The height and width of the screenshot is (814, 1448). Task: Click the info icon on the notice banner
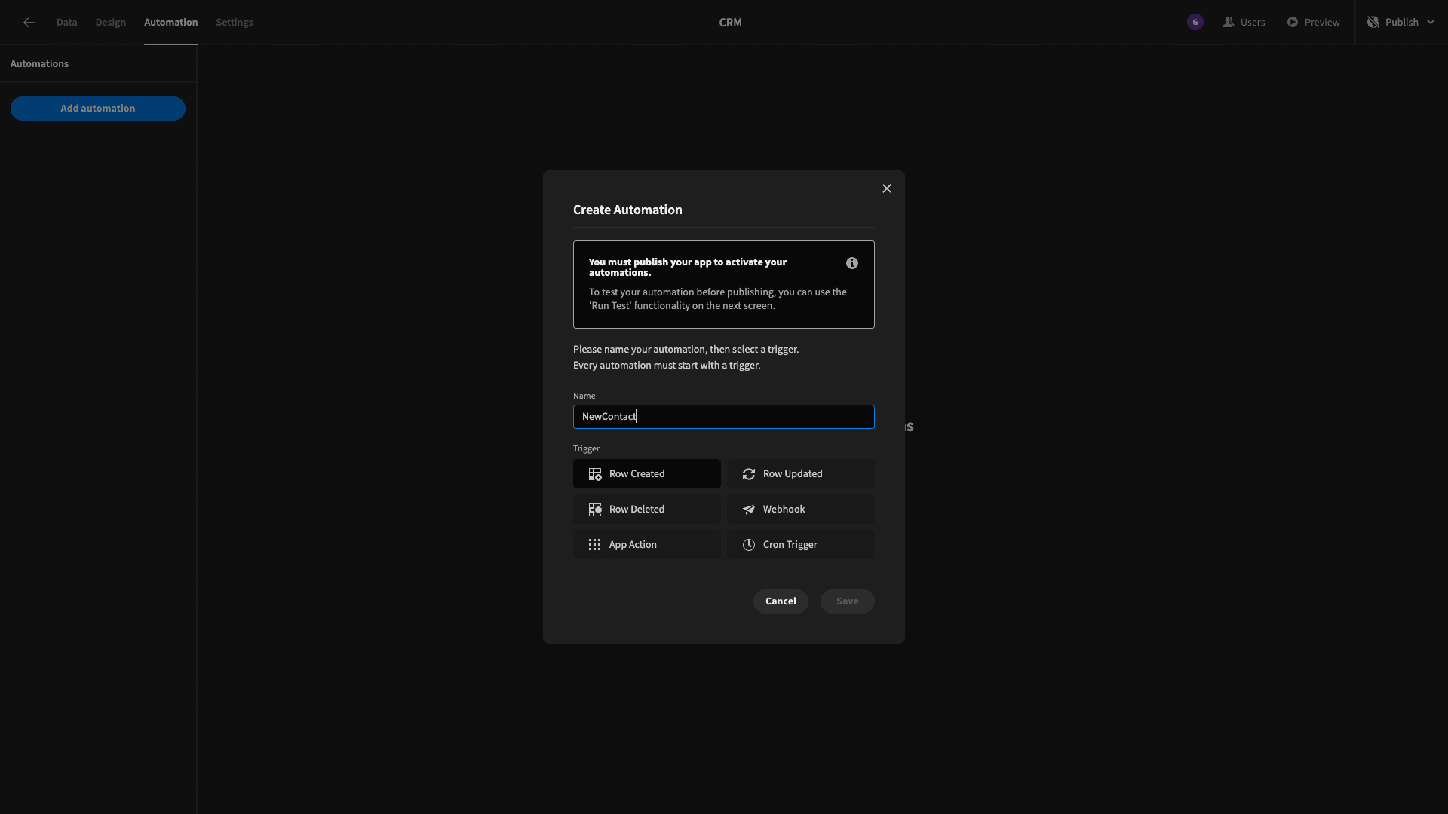click(x=852, y=263)
